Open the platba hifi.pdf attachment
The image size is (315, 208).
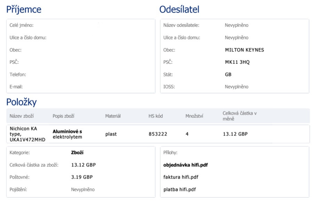179,190
